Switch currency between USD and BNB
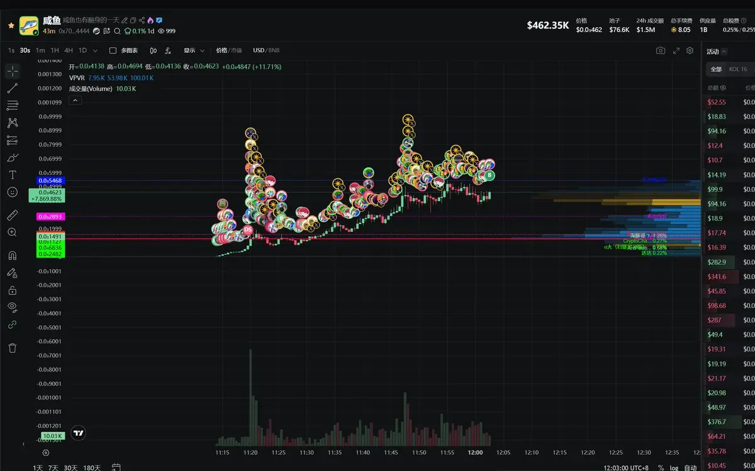The image size is (755, 471). 266,50
